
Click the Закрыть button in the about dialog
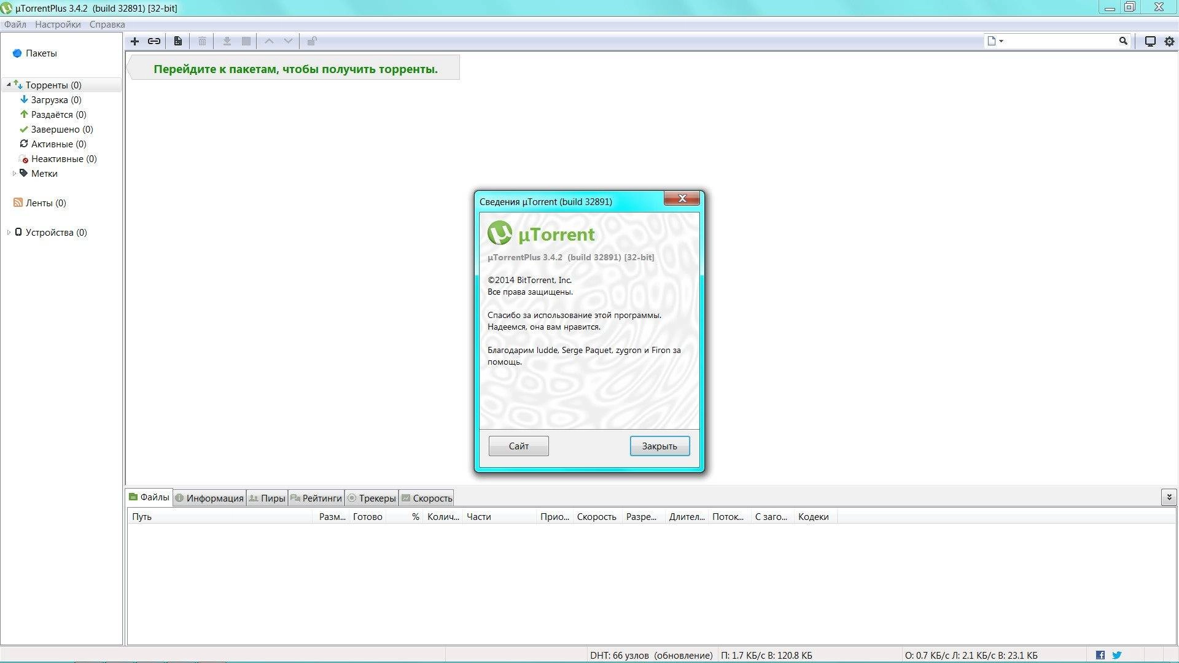pos(660,446)
